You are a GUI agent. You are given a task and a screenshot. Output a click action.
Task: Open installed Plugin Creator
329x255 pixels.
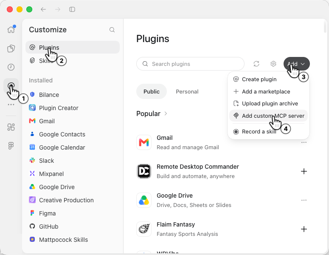[73, 108]
